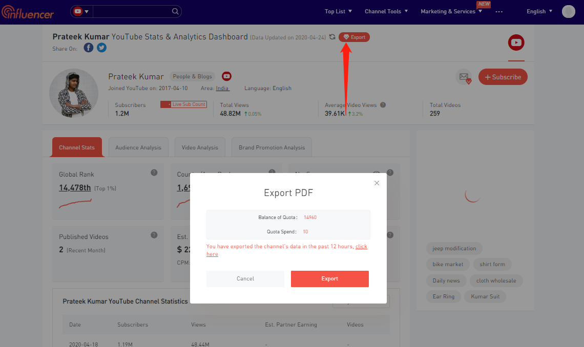This screenshot has height=347, width=584.
Task: Click the large YouTube platform icon
Action: (x=516, y=43)
